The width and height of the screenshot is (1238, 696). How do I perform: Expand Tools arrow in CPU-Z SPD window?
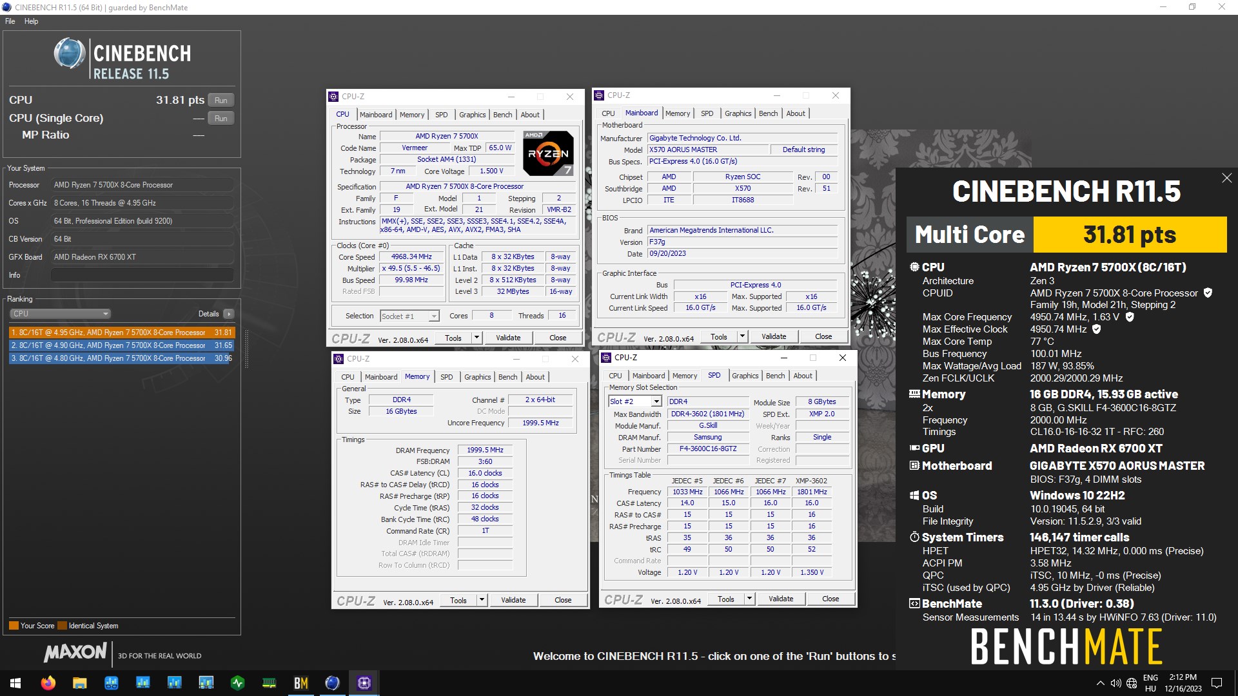pyautogui.click(x=749, y=599)
